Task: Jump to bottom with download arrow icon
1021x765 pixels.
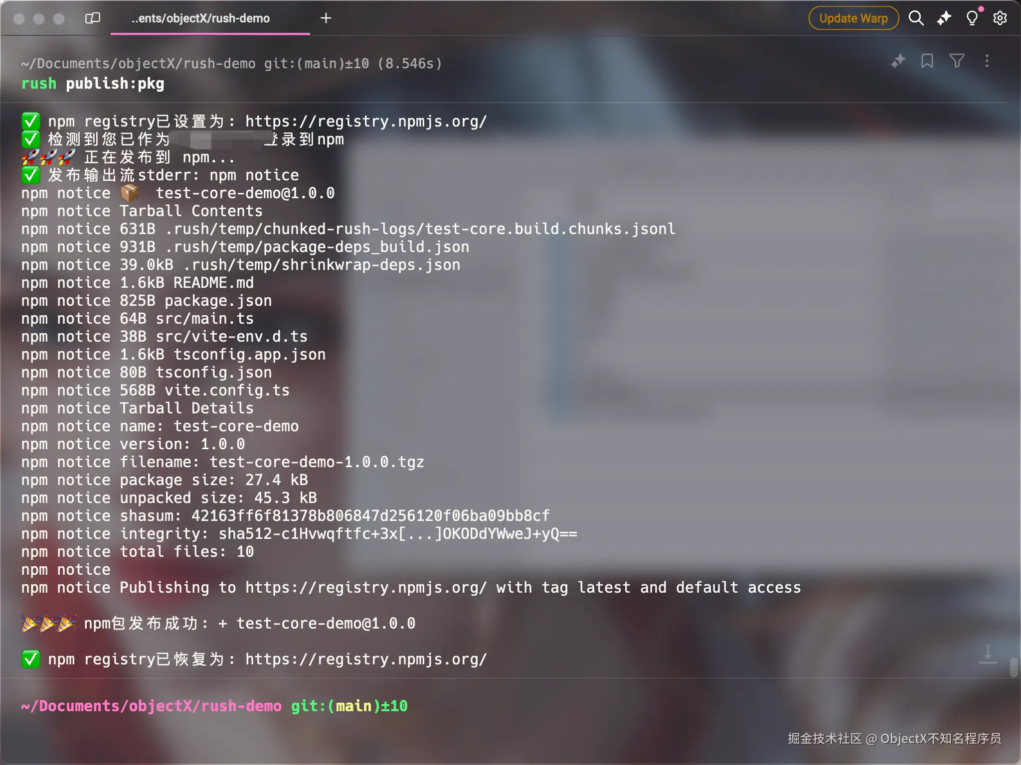Action: 988,653
